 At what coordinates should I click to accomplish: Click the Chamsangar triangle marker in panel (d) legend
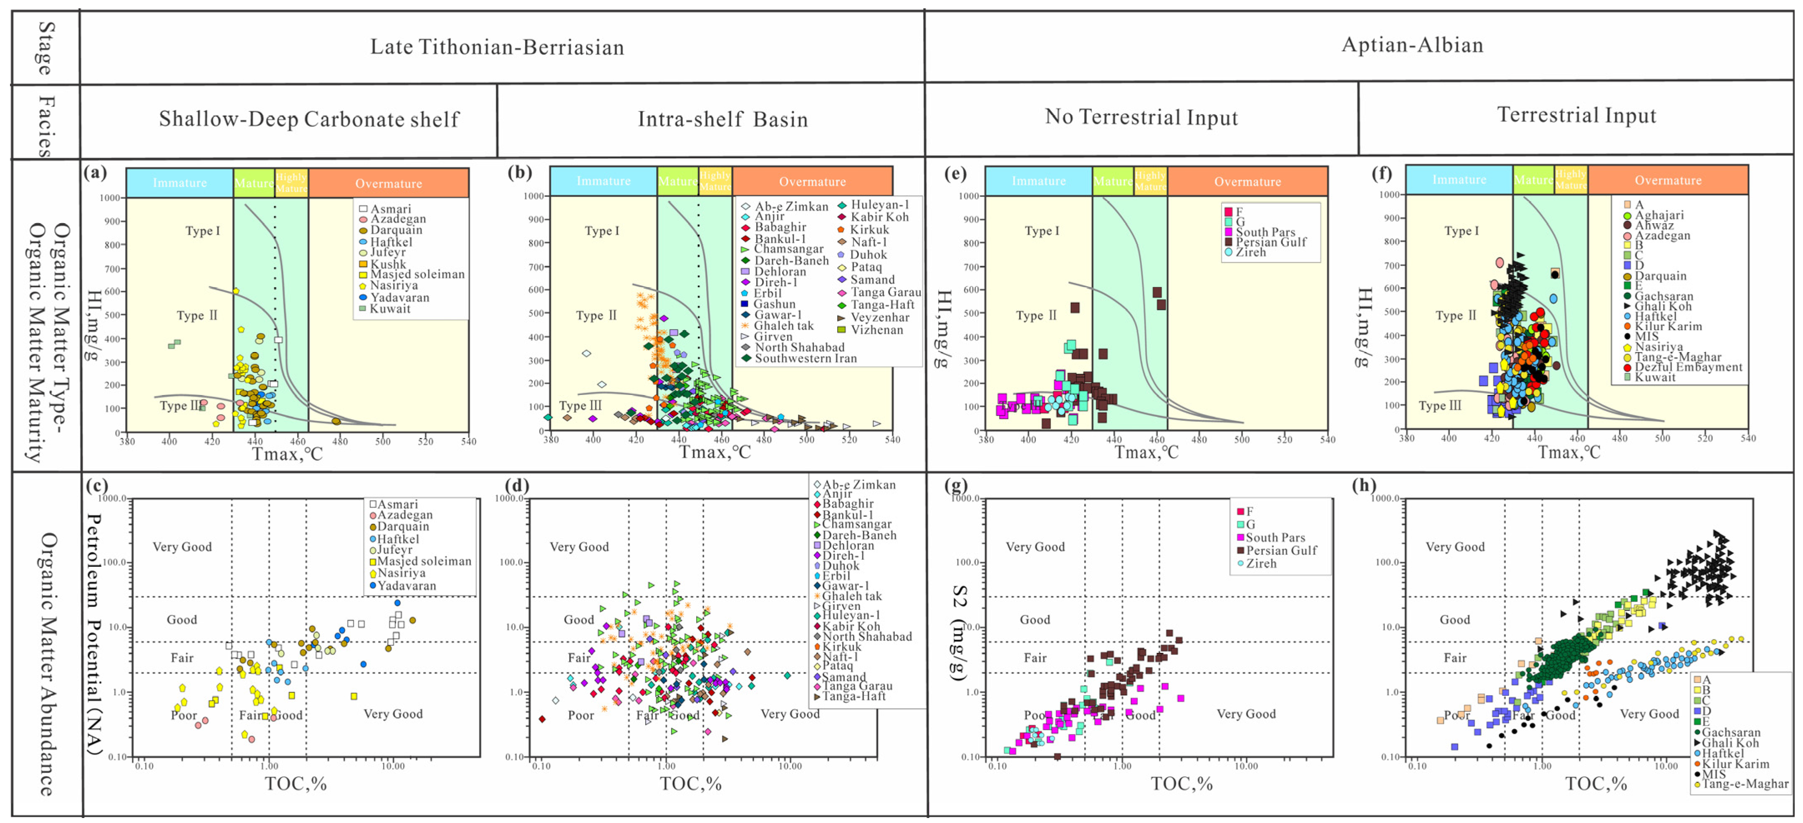tap(817, 524)
